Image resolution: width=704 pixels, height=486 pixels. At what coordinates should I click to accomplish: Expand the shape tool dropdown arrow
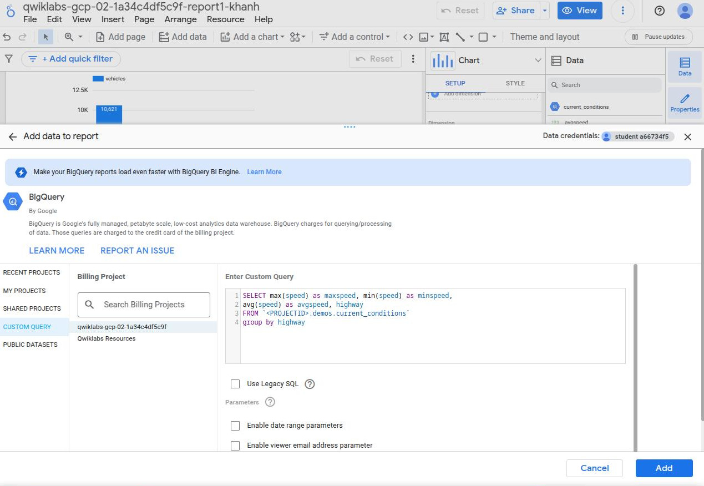[x=494, y=37]
